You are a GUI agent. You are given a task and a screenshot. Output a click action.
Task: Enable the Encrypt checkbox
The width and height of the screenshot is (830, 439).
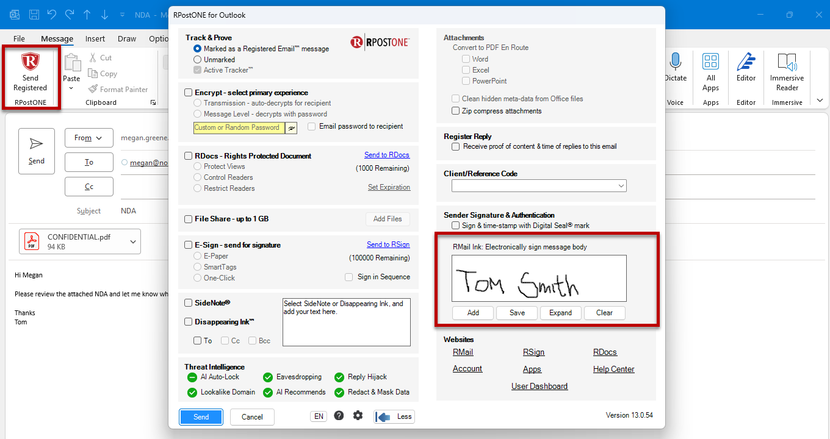coord(189,93)
